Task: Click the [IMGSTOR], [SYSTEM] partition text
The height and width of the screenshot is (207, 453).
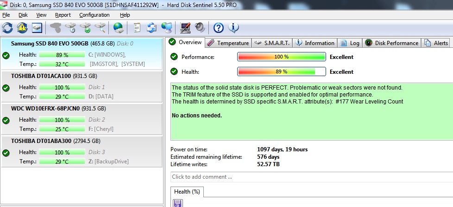Action: (x=117, y=64)
